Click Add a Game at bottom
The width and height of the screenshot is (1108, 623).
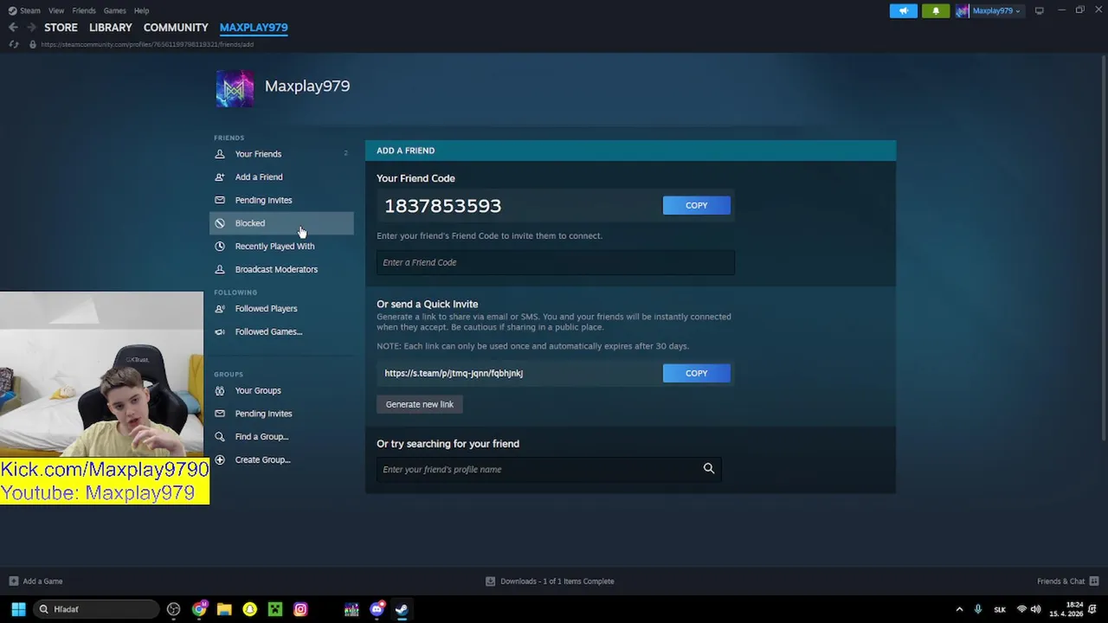pos(35,581)
